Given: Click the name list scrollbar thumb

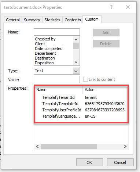Looking at the screenshot, I should click(76, 46).
